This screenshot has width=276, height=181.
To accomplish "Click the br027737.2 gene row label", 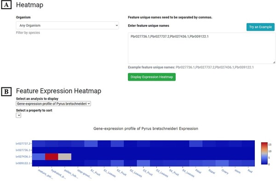I will (23, 144).
